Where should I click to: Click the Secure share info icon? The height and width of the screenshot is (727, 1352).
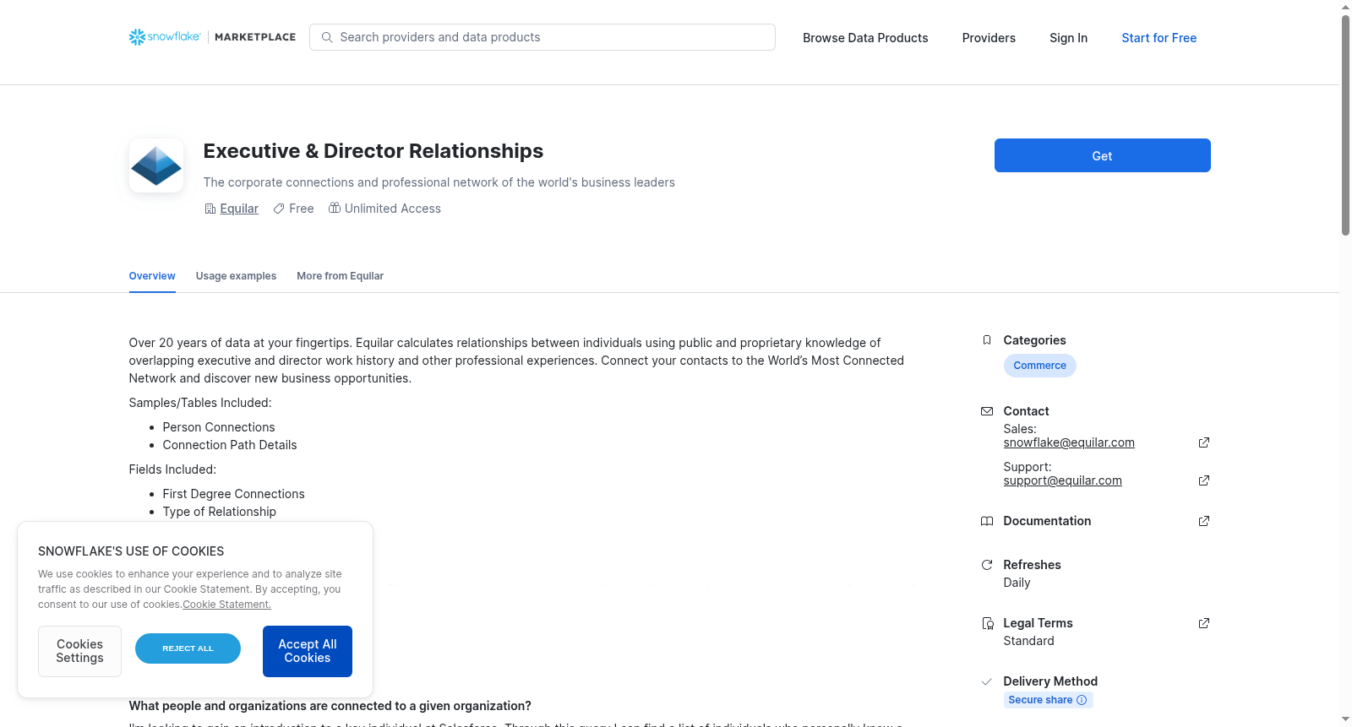point(1082,700)
